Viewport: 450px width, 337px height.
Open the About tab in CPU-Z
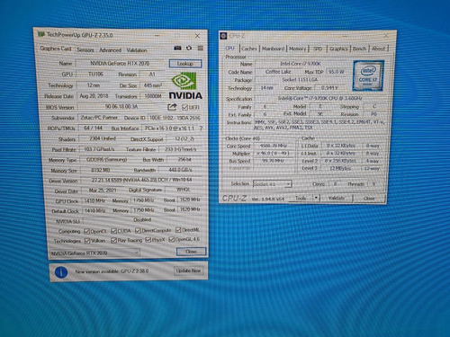pyautogui.click(x=378, y=49)
